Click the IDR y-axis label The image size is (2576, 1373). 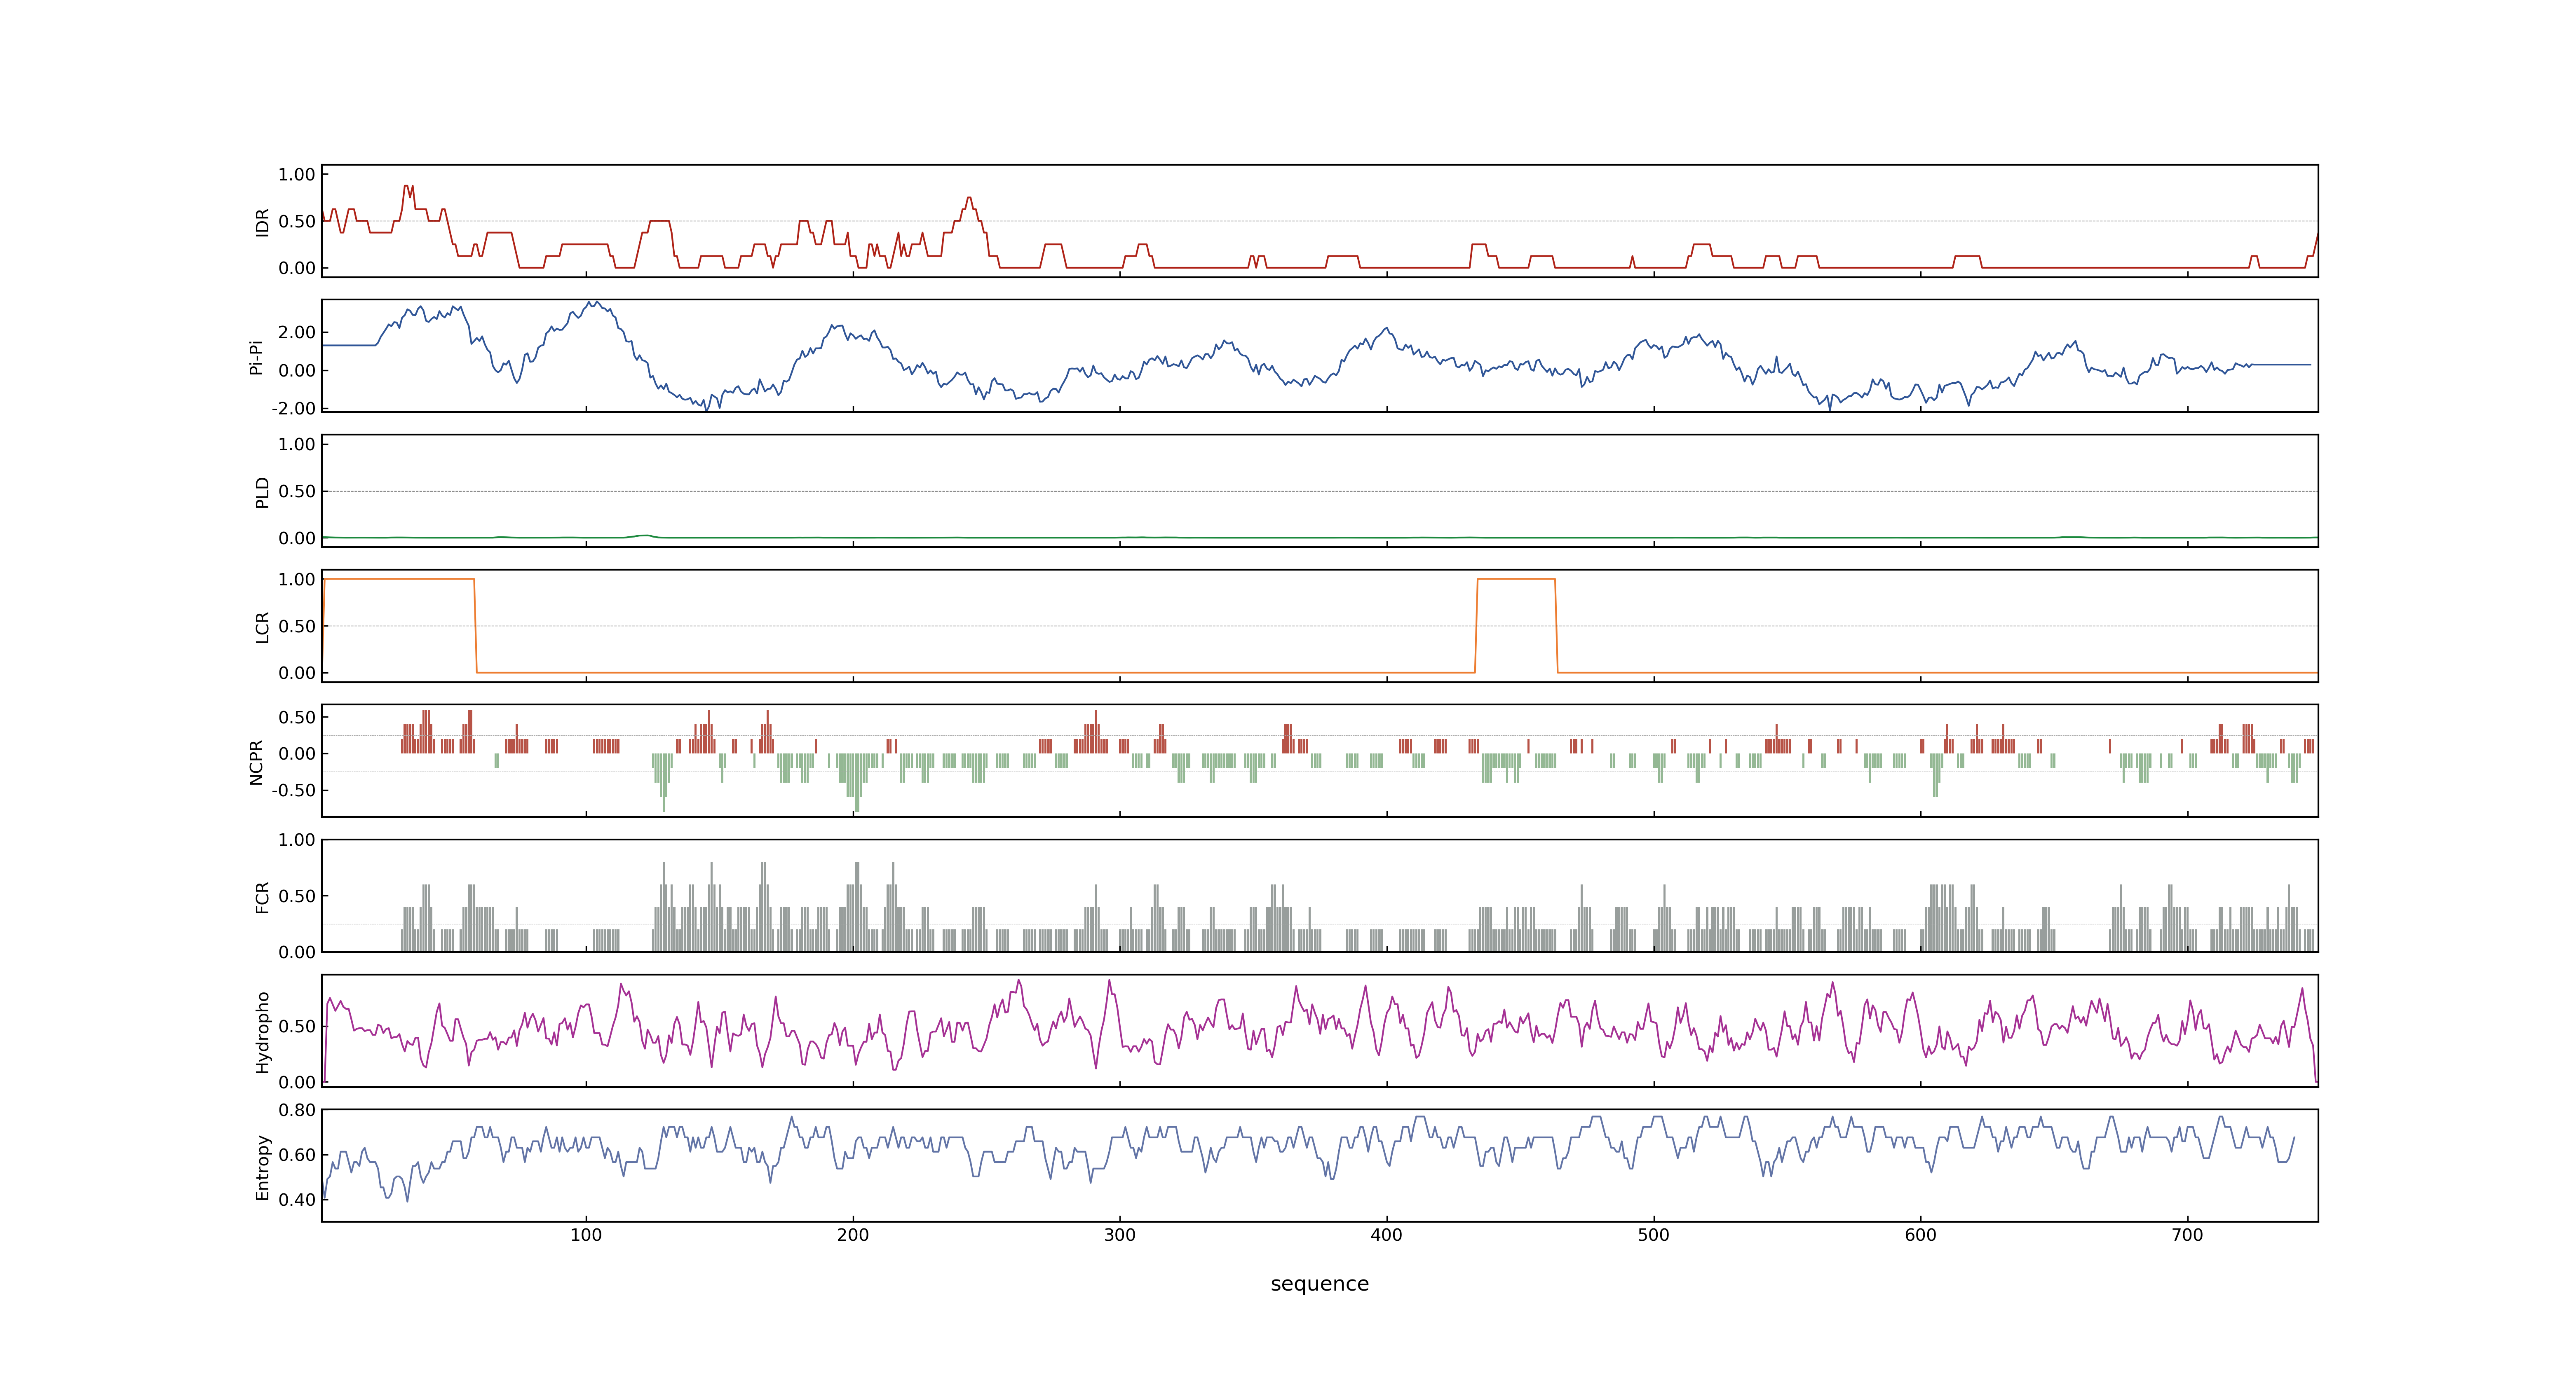[263, 222]
